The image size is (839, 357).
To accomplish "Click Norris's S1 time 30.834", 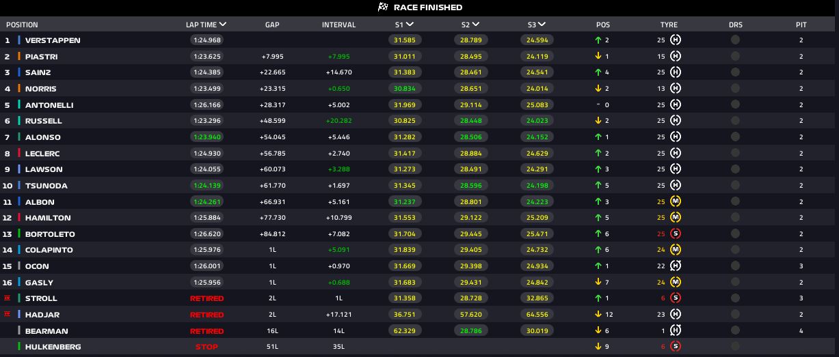I will pos(405,89).
